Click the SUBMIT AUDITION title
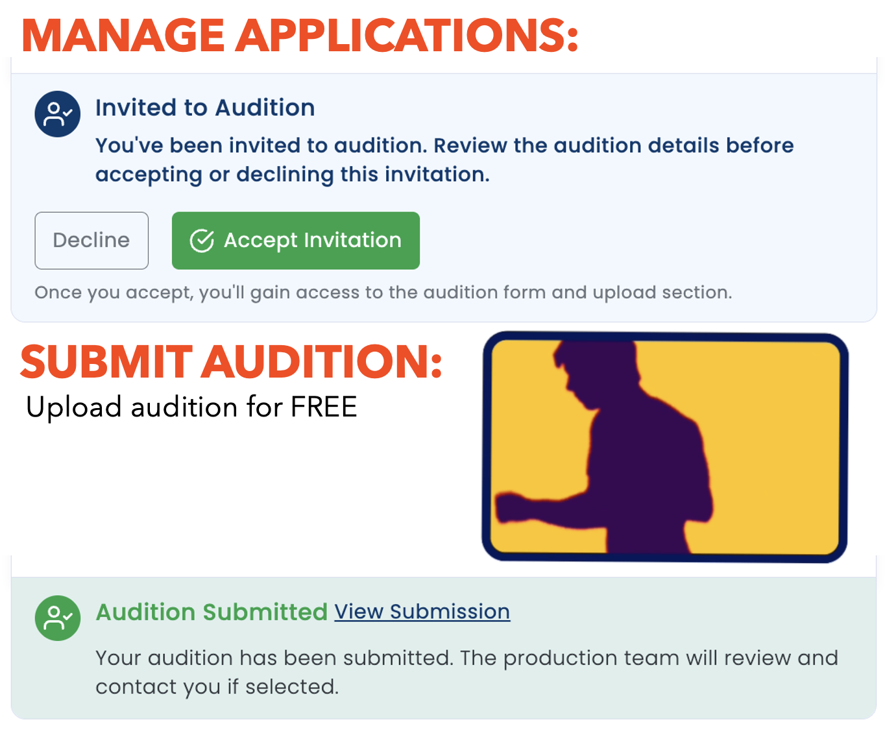This screenshot has width=885, height=737. pyautogui.click(x=232, y=361)
